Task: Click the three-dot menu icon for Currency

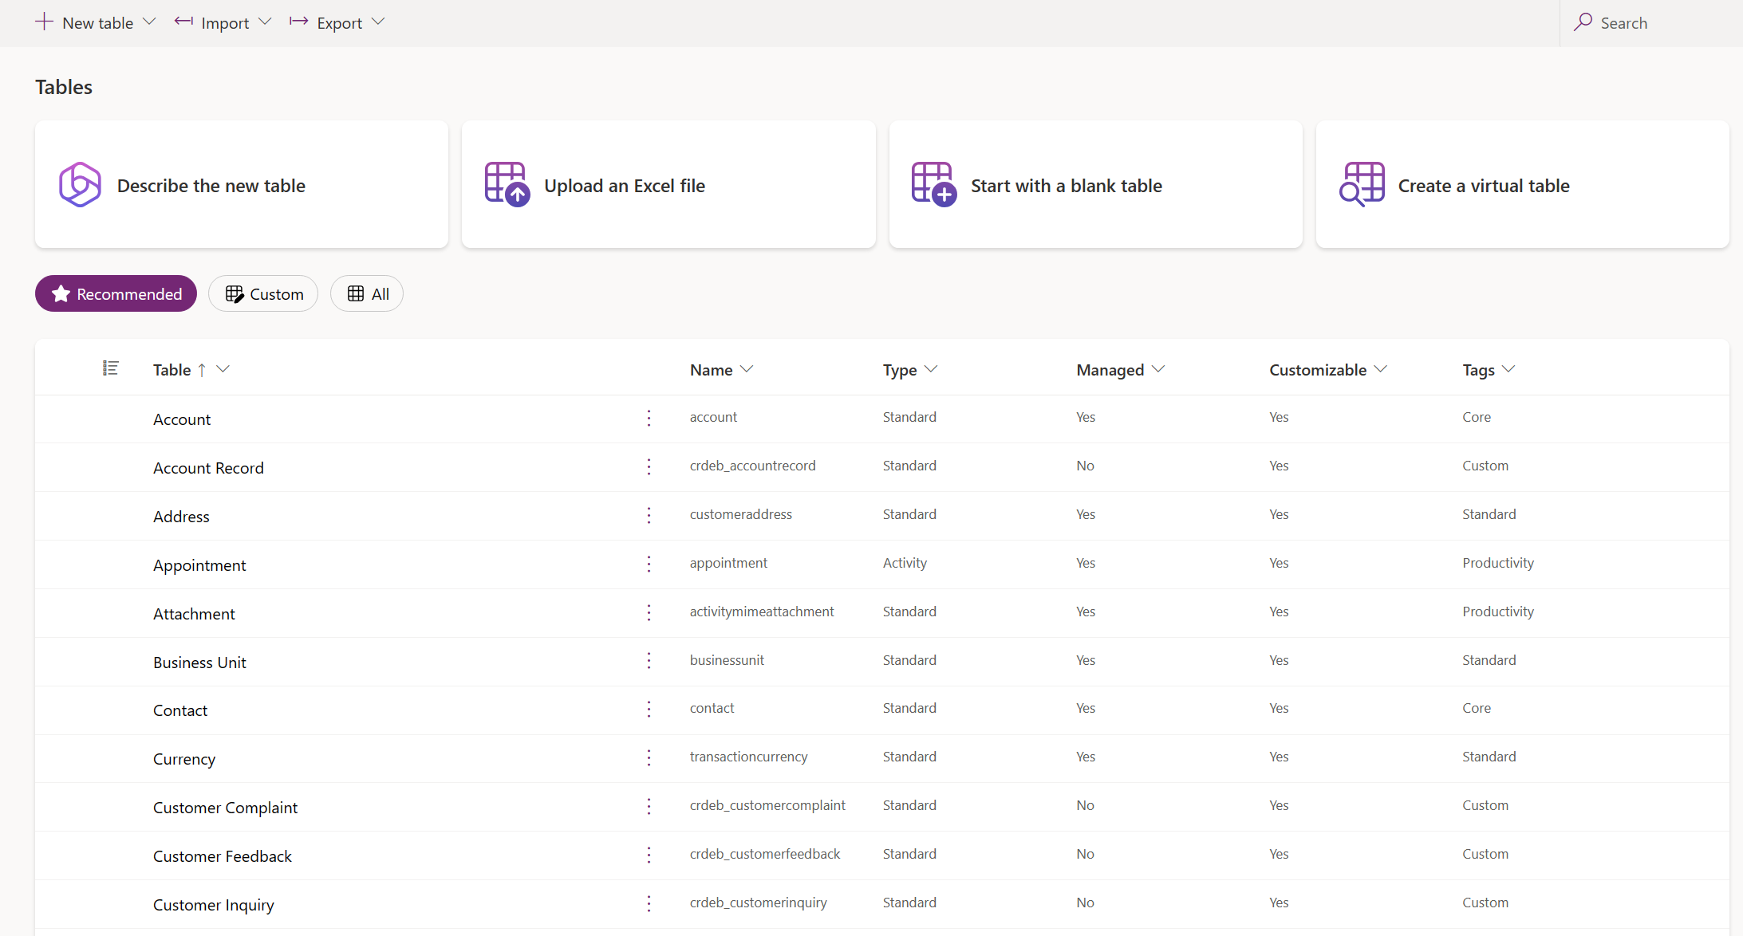Action: (649, 756)
